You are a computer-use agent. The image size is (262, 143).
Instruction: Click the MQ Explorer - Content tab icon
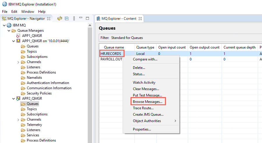(99, 19)
